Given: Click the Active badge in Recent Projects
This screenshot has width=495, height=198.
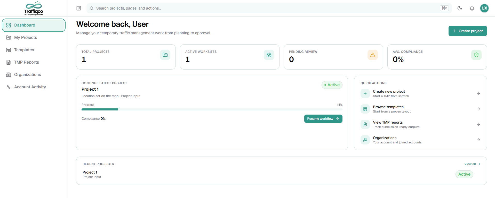Looking at the screenshot, I should tap(464, 174).
